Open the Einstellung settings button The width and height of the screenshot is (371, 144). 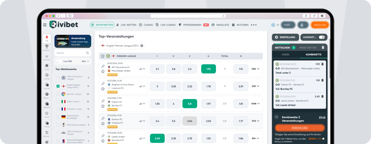pyautogui.click(x=285, y=37)
